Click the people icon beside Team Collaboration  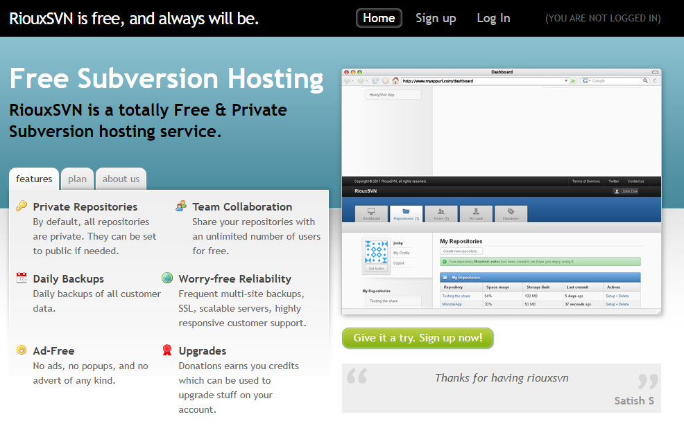(x=181, y=206)
